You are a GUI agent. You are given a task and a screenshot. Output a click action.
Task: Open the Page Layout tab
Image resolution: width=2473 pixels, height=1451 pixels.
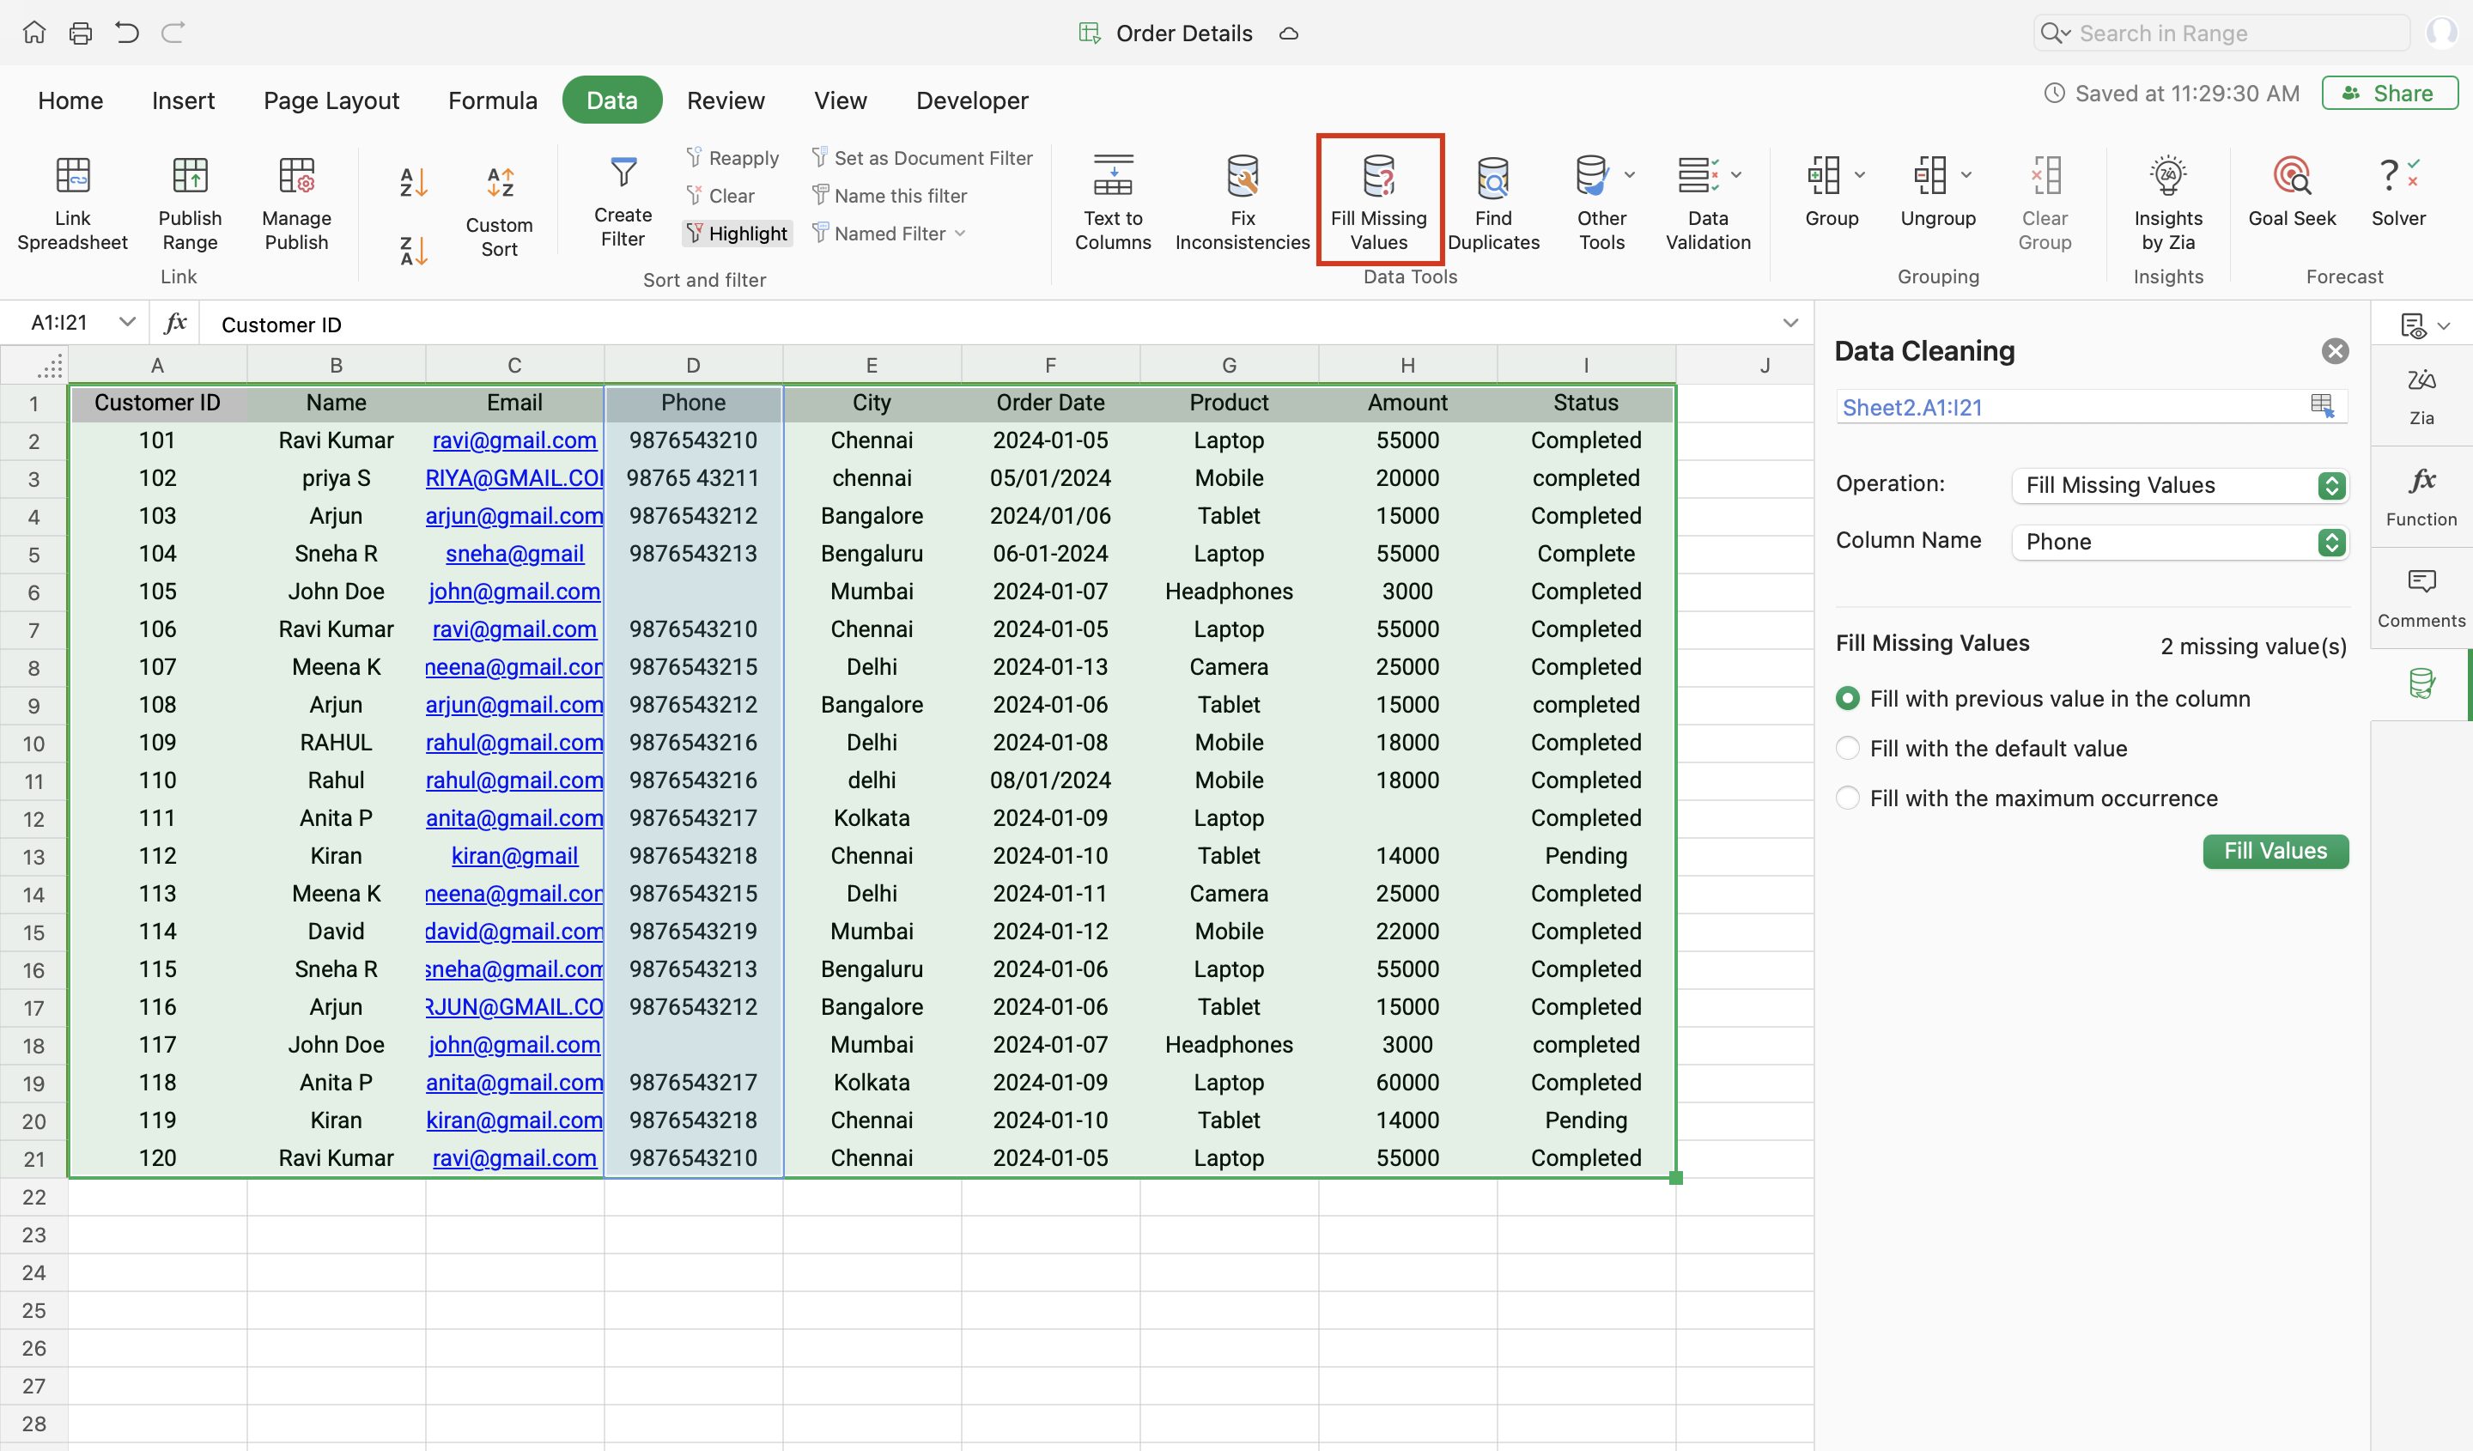331,100
